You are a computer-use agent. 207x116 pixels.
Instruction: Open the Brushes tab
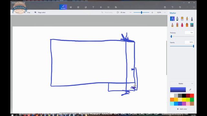[x=63, y=7]
